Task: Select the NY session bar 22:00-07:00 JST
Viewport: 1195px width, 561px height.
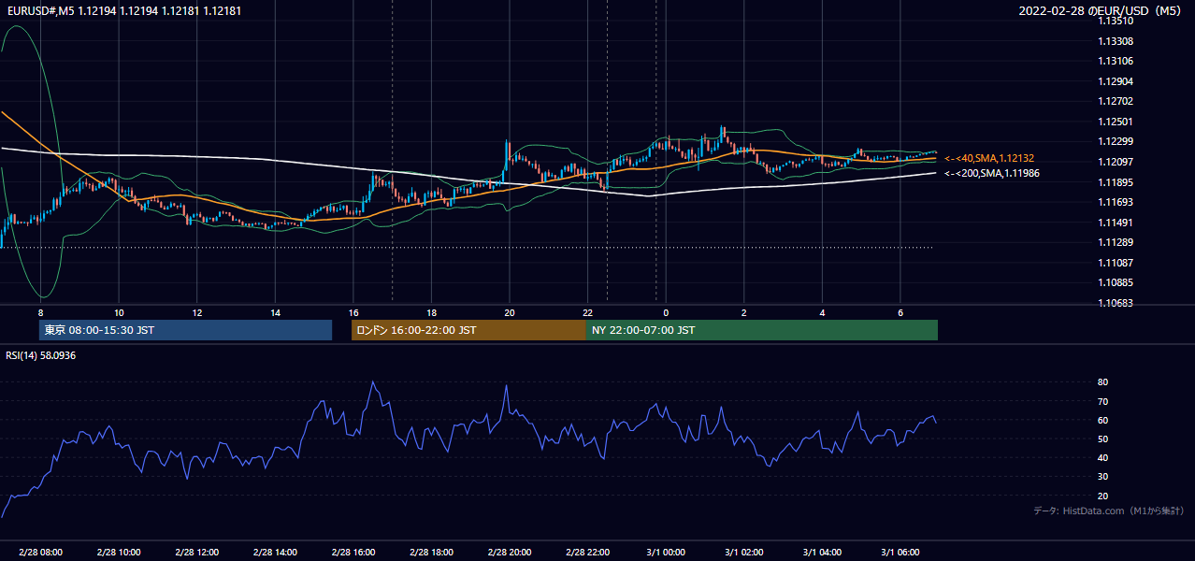Action: click(762, 330)
